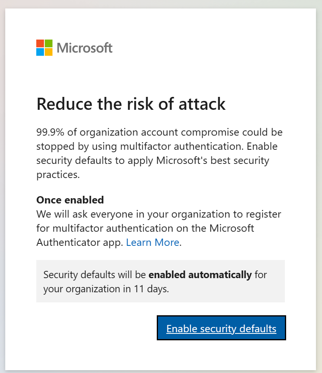The image size is (322, 373).
Task: Open the Learn More link
Action: pos(153,242)
